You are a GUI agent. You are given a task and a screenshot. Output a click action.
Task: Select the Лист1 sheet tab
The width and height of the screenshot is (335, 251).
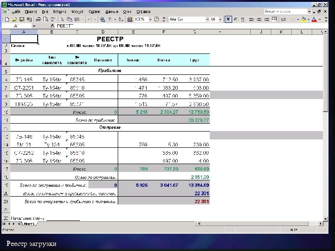click(29, 224)
